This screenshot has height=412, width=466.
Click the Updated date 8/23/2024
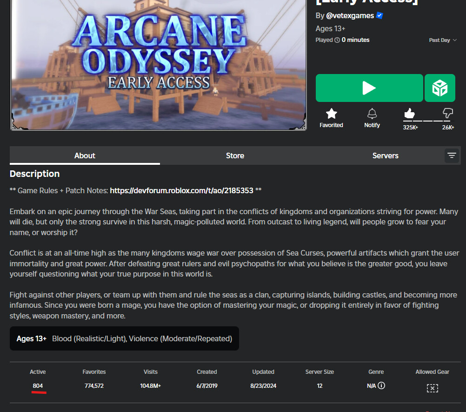click(263, 386)
